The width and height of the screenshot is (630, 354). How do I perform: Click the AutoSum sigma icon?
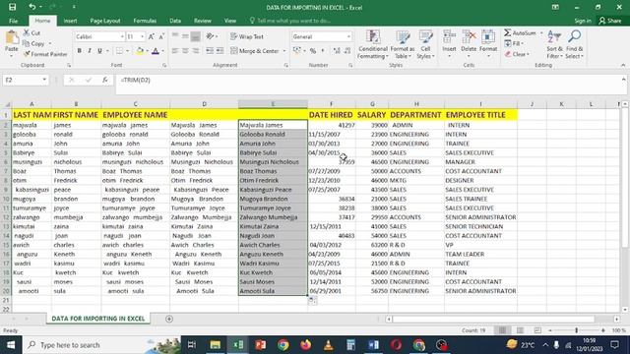(x=508, y=32)
